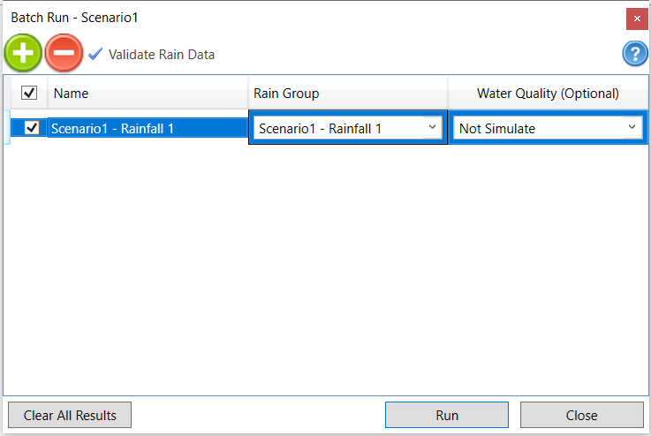Click the empty area below the table row
The image size is (651, 436).
tap(325, 265)
